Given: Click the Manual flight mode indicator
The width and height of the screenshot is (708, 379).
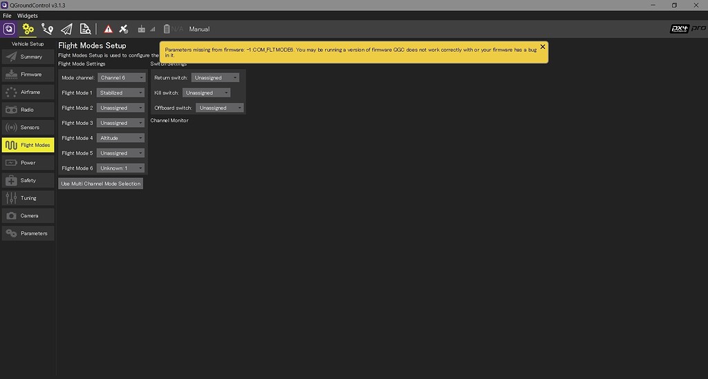Looking at the screenshot, I should pyautogui.click(x=199, y=29).
